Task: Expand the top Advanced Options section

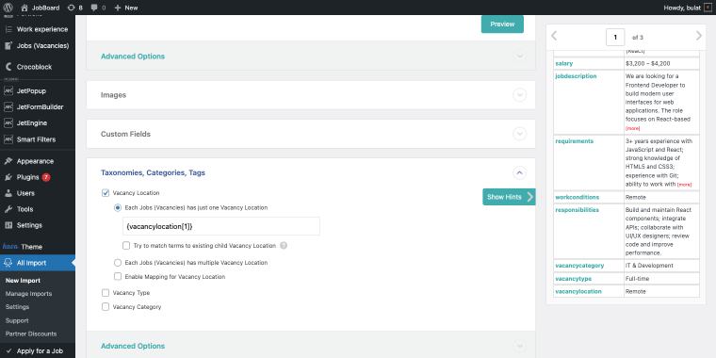Action: 519,57
